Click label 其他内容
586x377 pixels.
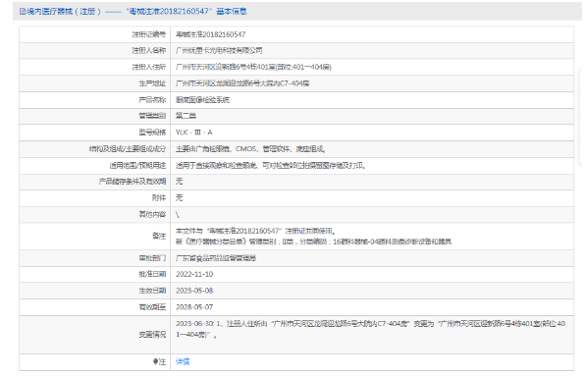coord(152,214)
